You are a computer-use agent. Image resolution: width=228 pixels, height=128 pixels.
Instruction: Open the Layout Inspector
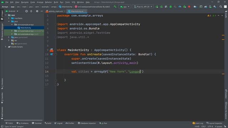(214, 123)
